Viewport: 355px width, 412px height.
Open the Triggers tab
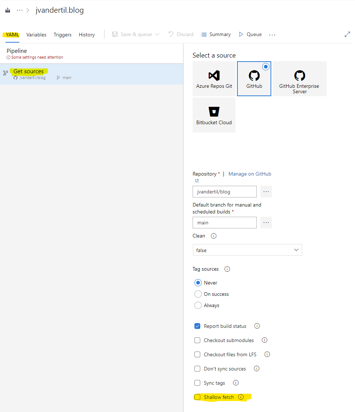63,35
